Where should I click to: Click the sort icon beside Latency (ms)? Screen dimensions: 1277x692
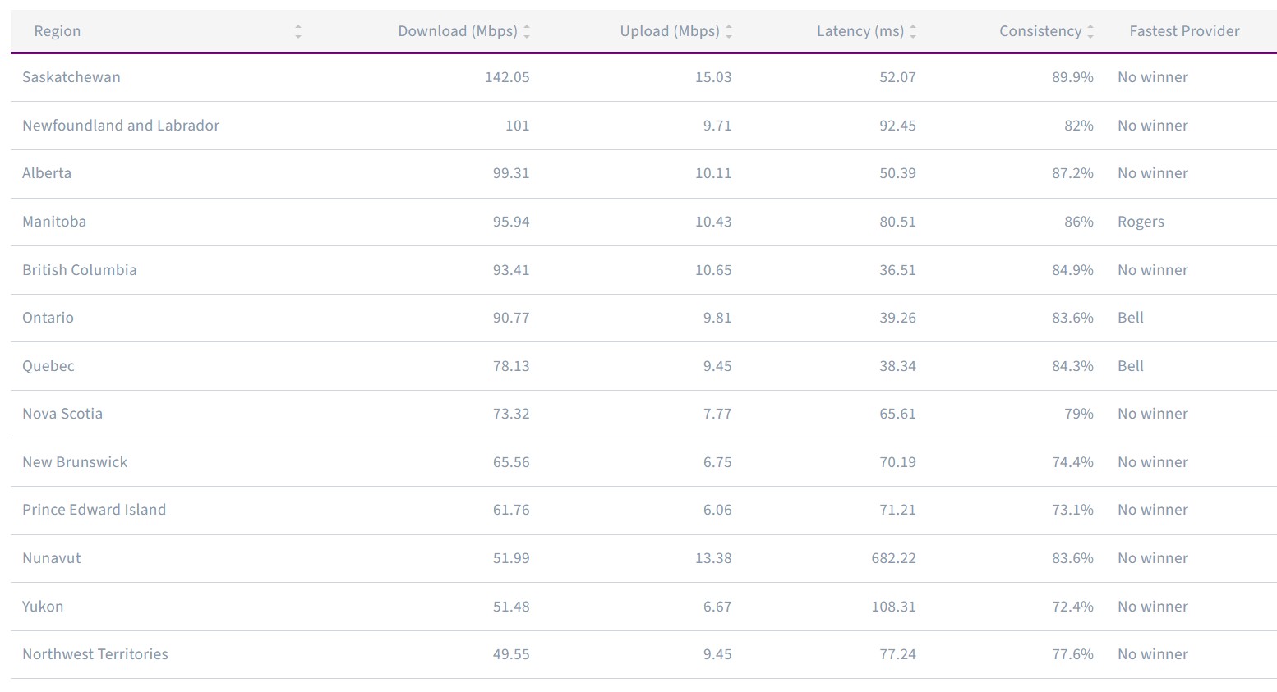(912, 30)
